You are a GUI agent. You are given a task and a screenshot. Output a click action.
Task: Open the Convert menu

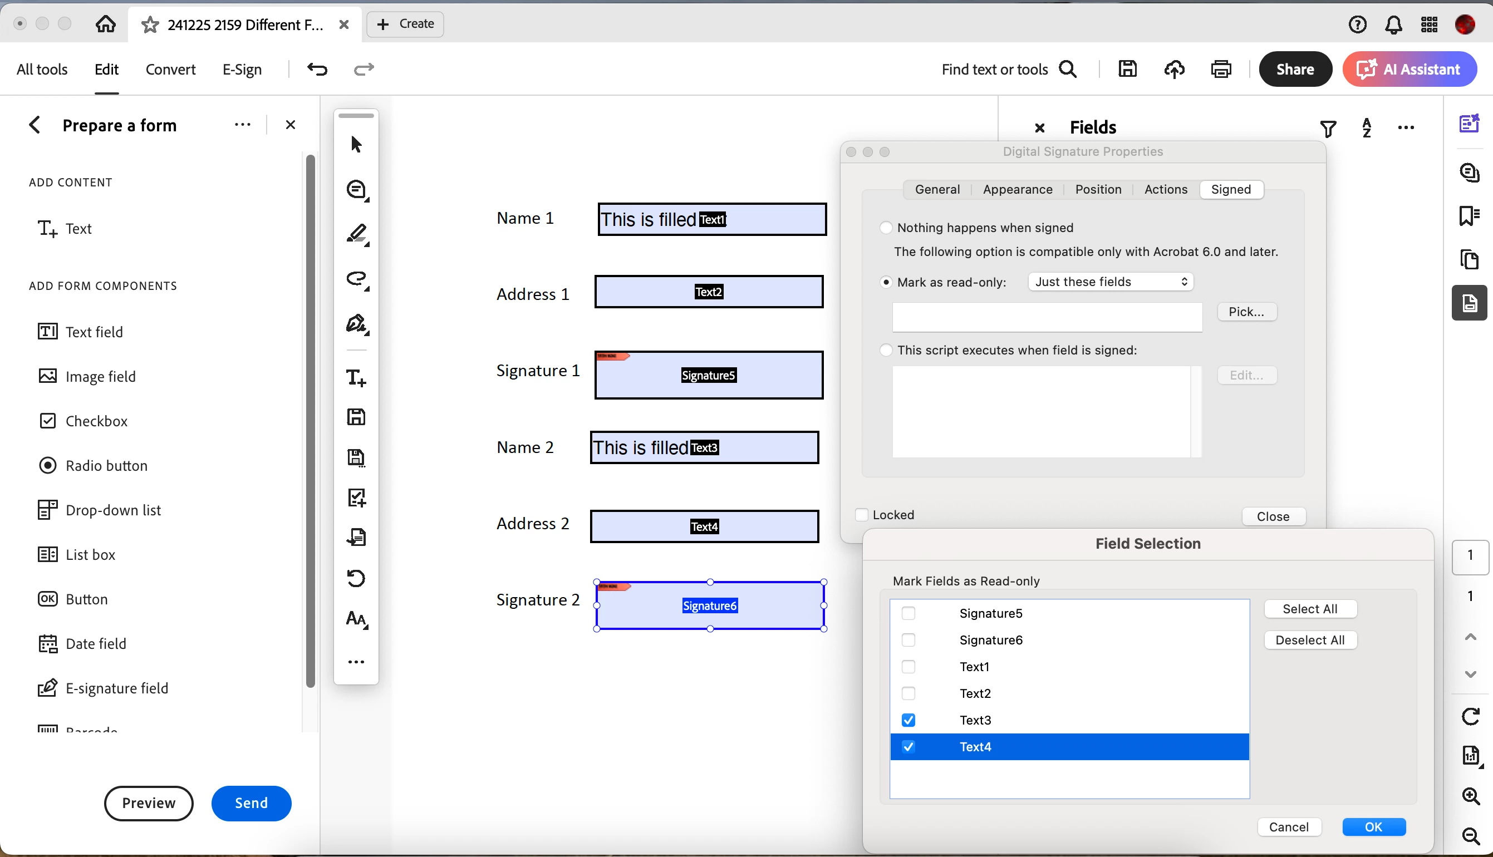pyautogui.click(x=170, y=70)
